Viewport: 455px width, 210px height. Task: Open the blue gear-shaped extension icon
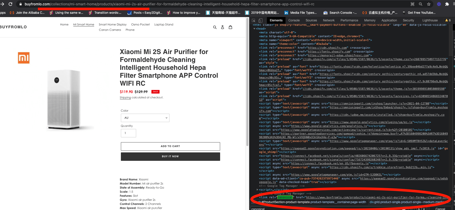pyautogui.click(x=439, y=4)
